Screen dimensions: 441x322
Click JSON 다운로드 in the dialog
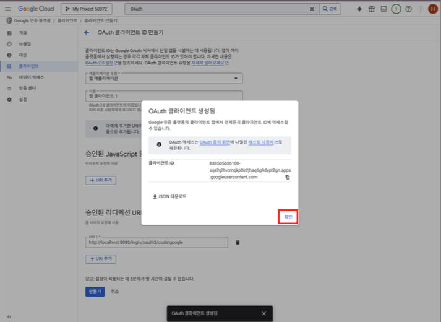(169, 196)
